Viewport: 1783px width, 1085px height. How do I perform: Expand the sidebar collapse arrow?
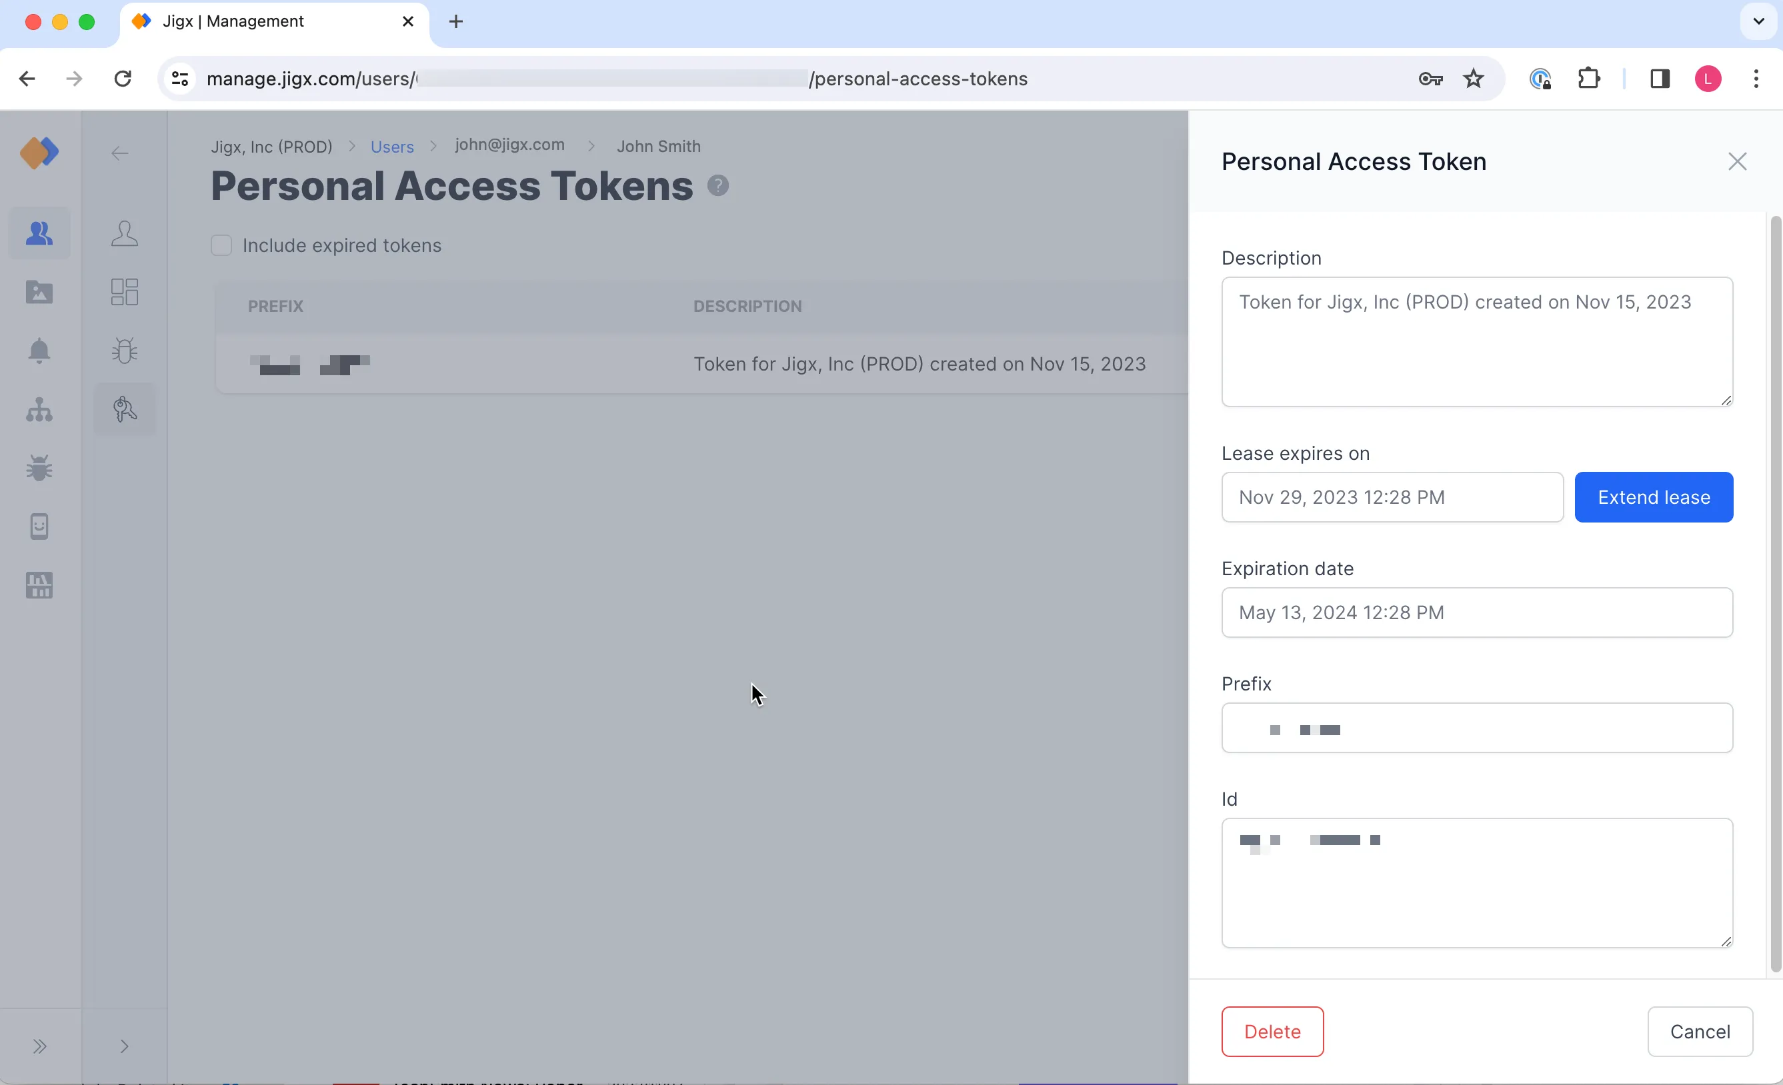tap(39, 1047)
